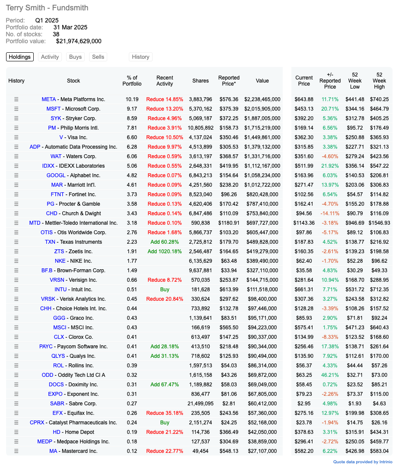This screenshot has height=468, width=396.
Task: Select the Holdings tab
Action: pos(20,57)
